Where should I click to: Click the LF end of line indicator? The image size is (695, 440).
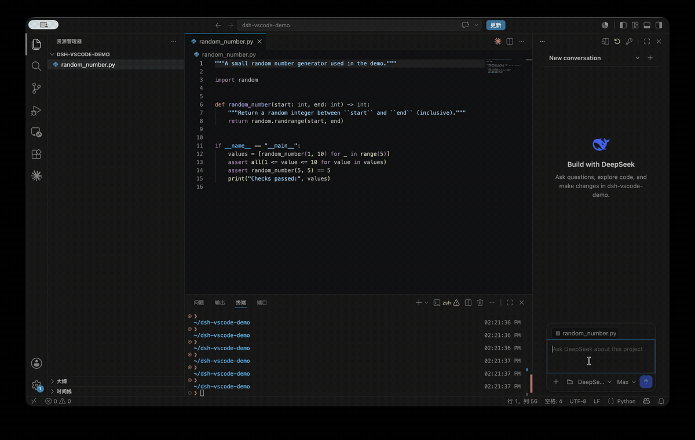tap(597, 401)
